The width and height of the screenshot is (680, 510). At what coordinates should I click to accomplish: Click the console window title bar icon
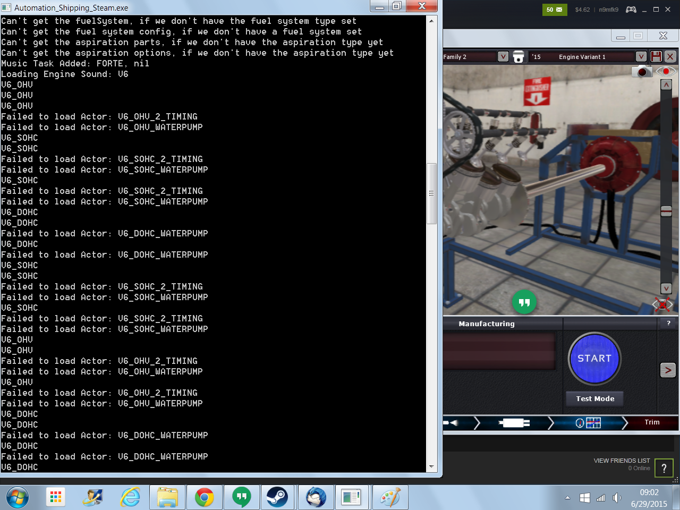[x=6, y=7]
